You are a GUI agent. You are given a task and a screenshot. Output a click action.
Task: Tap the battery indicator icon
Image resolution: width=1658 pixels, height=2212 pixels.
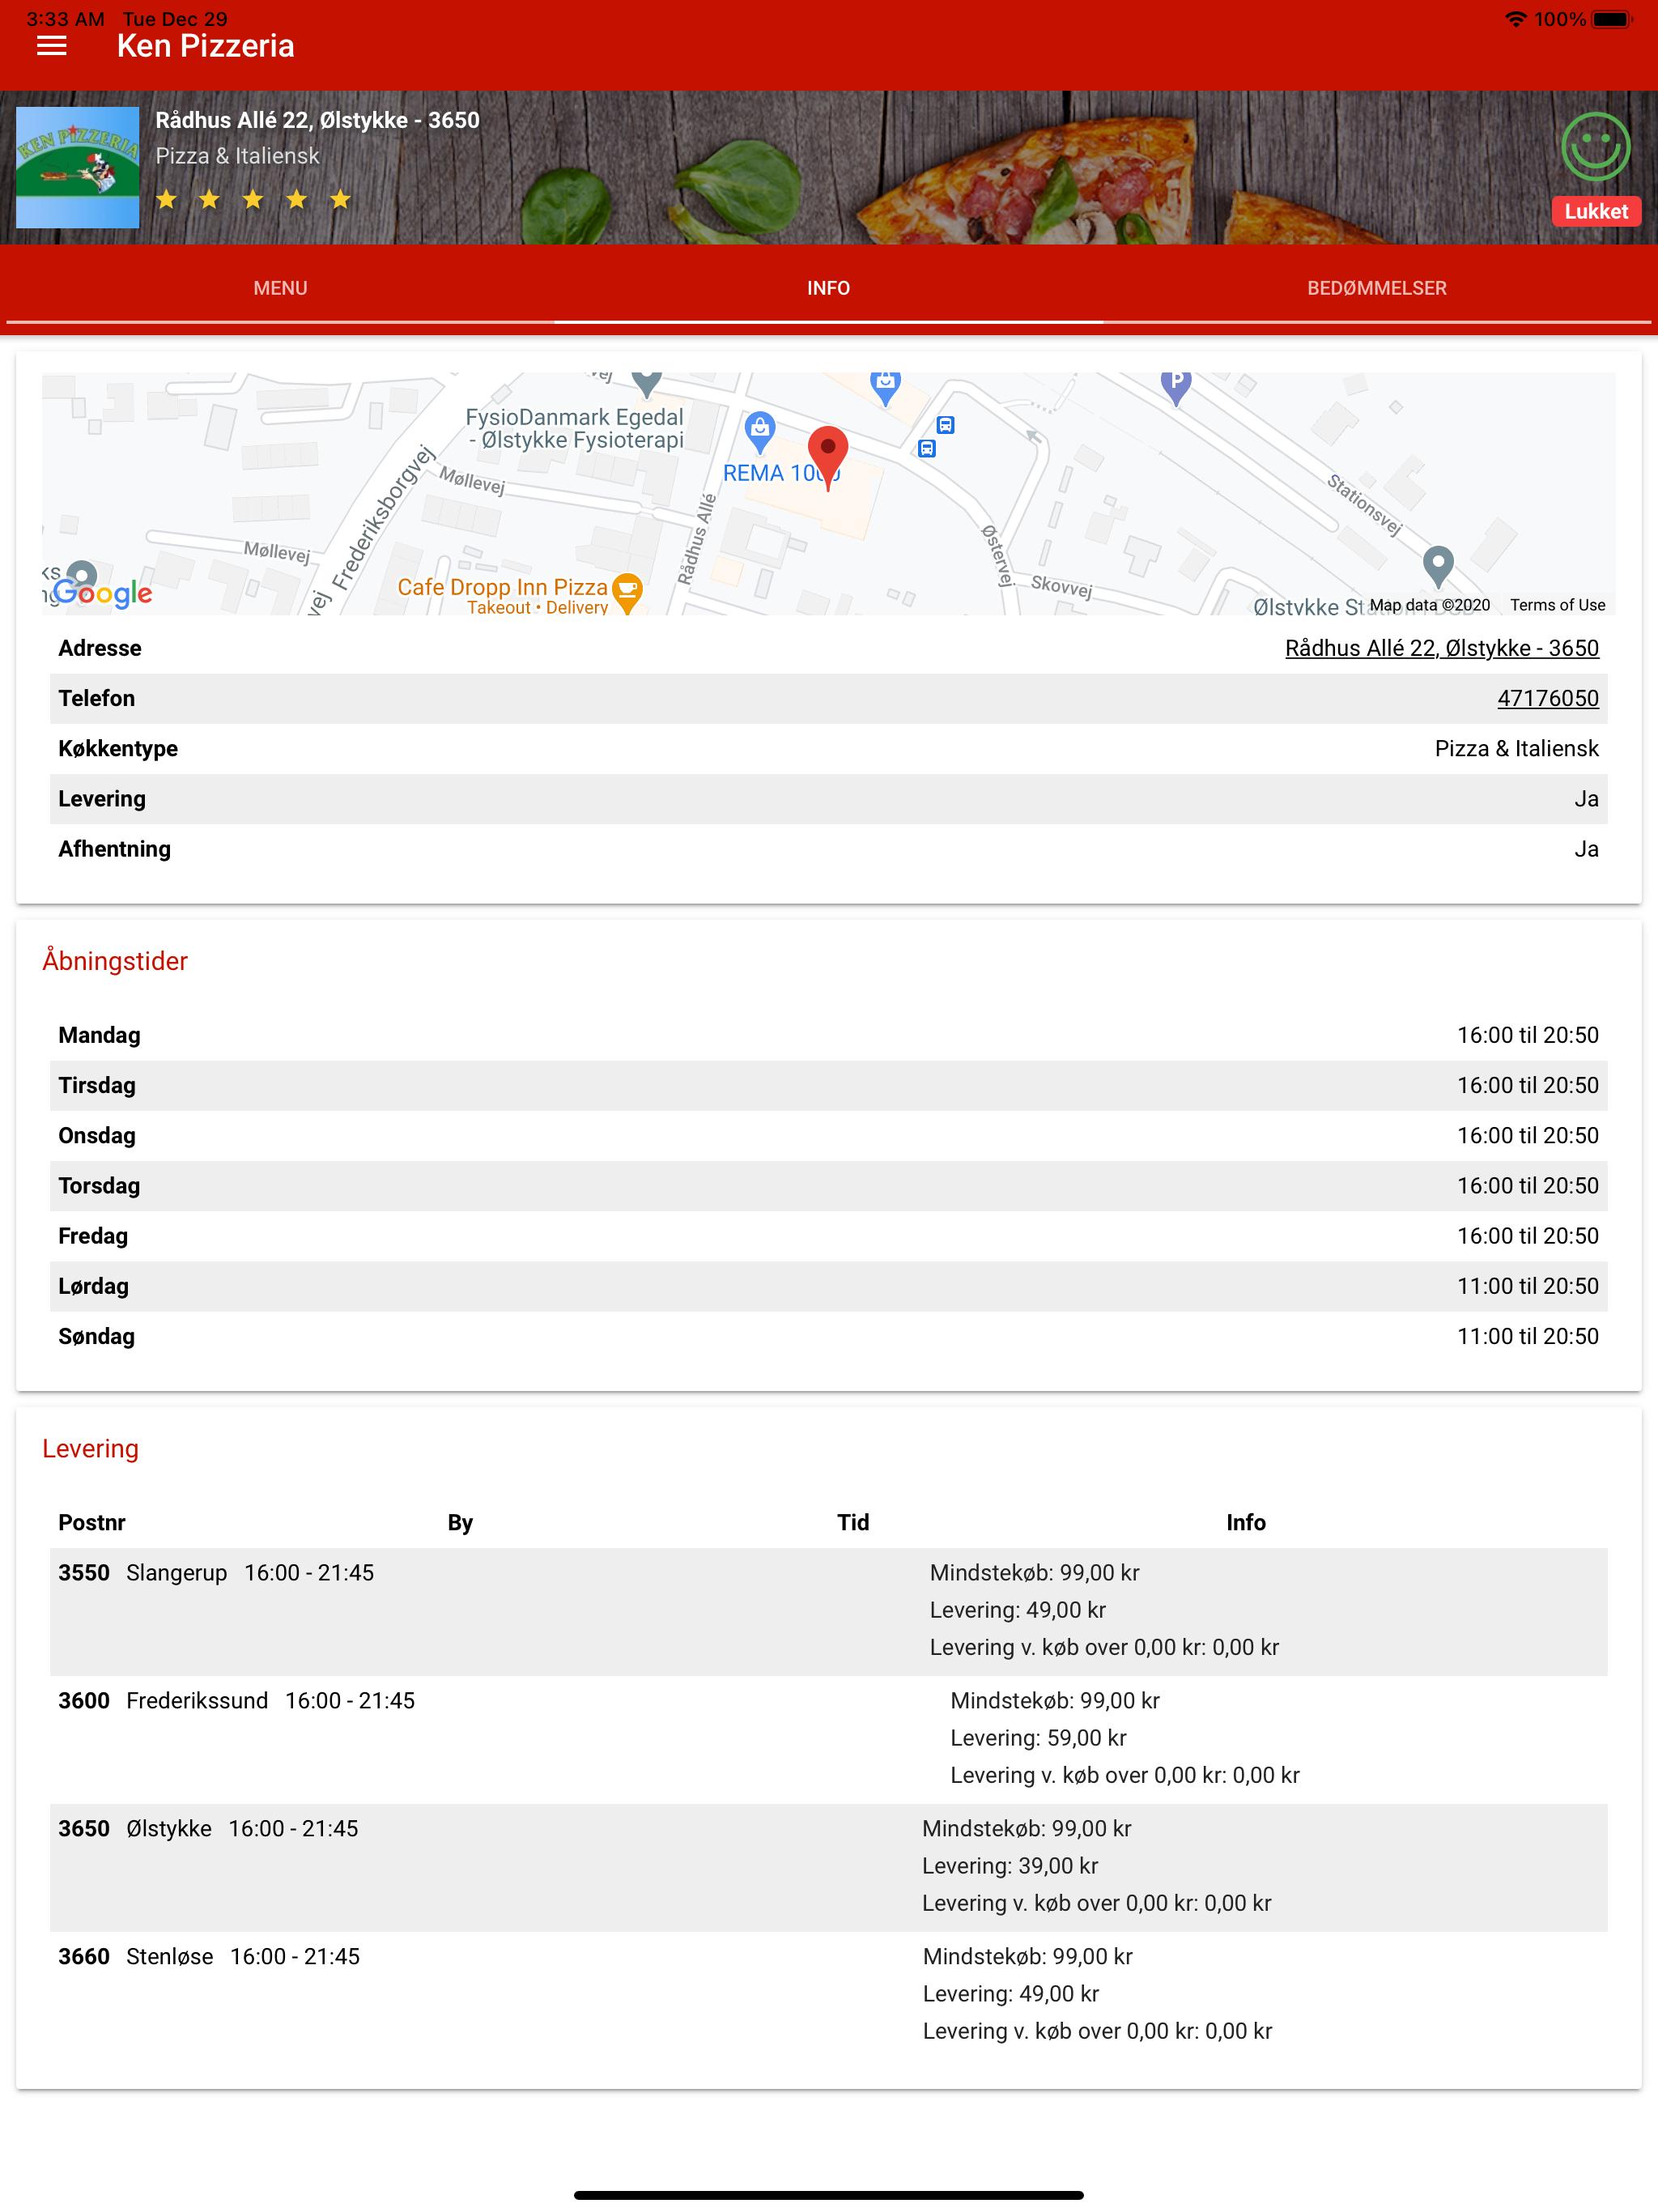point(1611,19)
